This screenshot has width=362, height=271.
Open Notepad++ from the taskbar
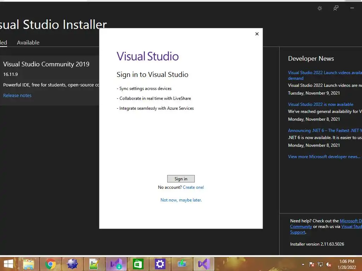tap(94, 264)
